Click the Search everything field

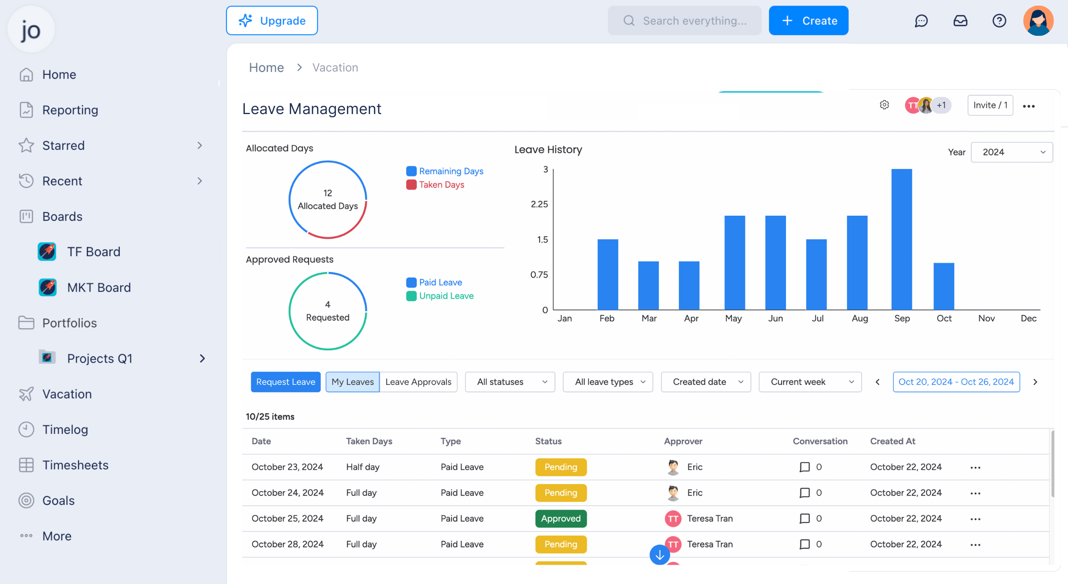pos(684,21)
